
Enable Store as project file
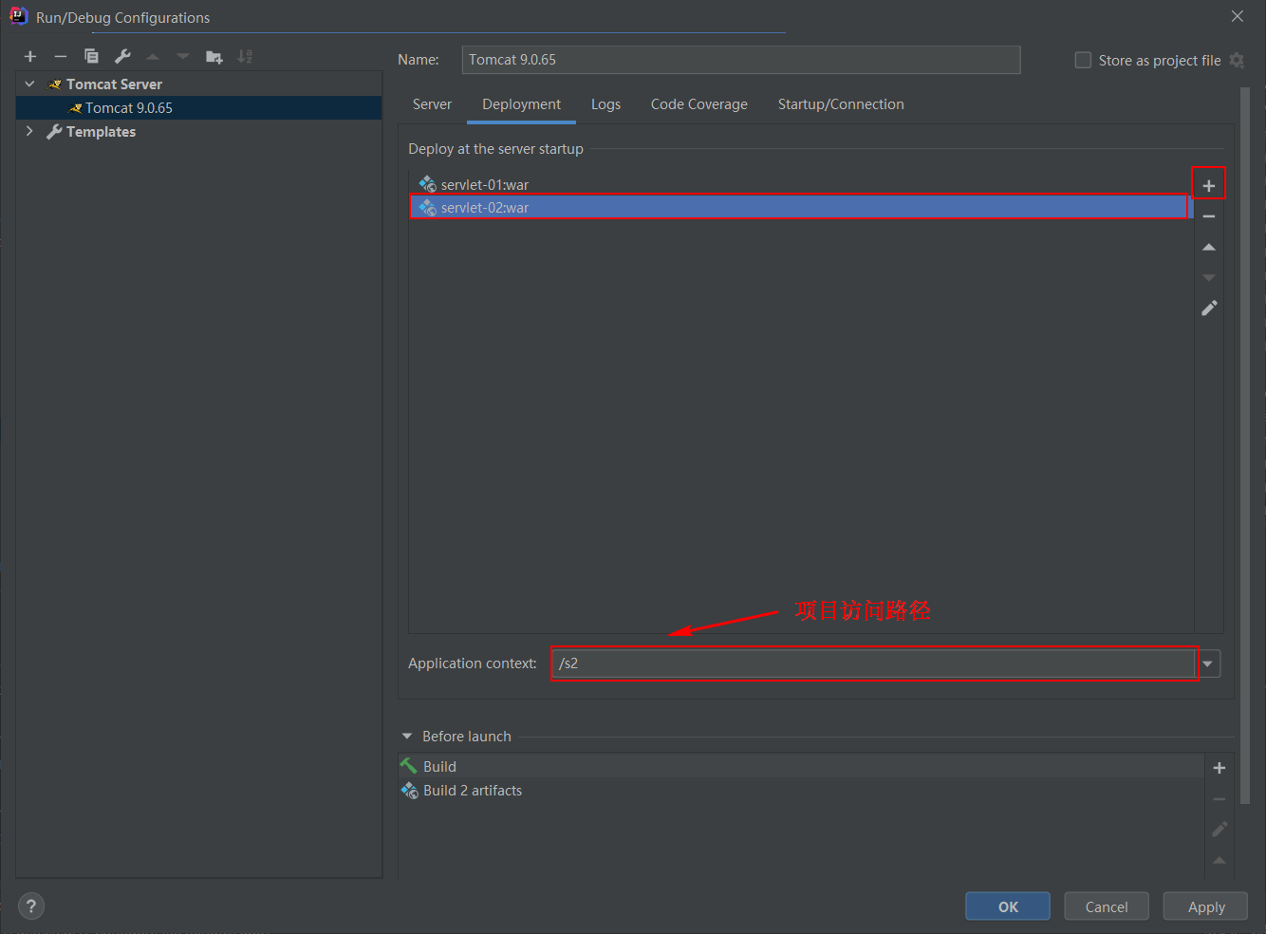pyautogui.click(x=1083, y=60)
